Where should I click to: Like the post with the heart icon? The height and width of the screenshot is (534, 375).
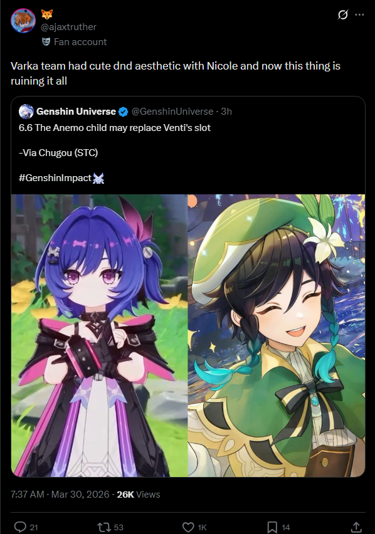coord(188,527)
